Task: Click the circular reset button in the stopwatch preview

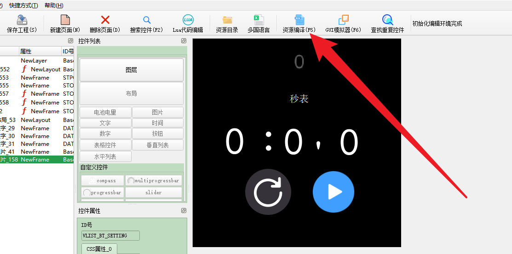Action: pos(268,191)
